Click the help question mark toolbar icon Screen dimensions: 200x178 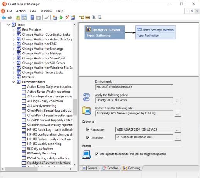32,17
